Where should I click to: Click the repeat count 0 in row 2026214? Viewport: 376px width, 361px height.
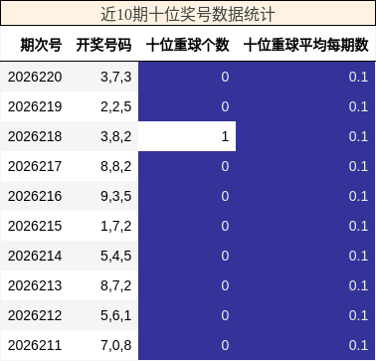(225, 256)
